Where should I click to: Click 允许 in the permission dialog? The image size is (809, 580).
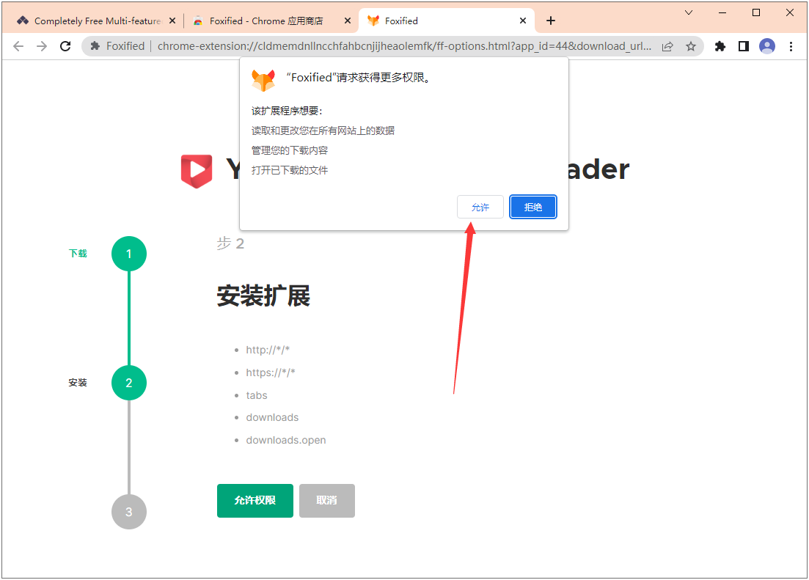tap(480, 207)
